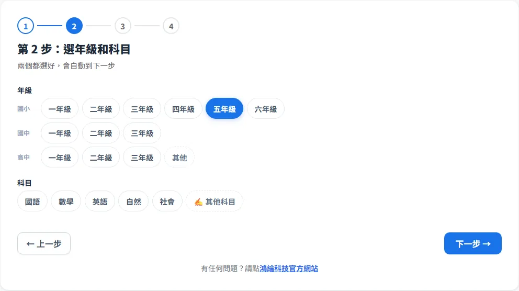Pick 高中 二年級 grade

[101, 157]
